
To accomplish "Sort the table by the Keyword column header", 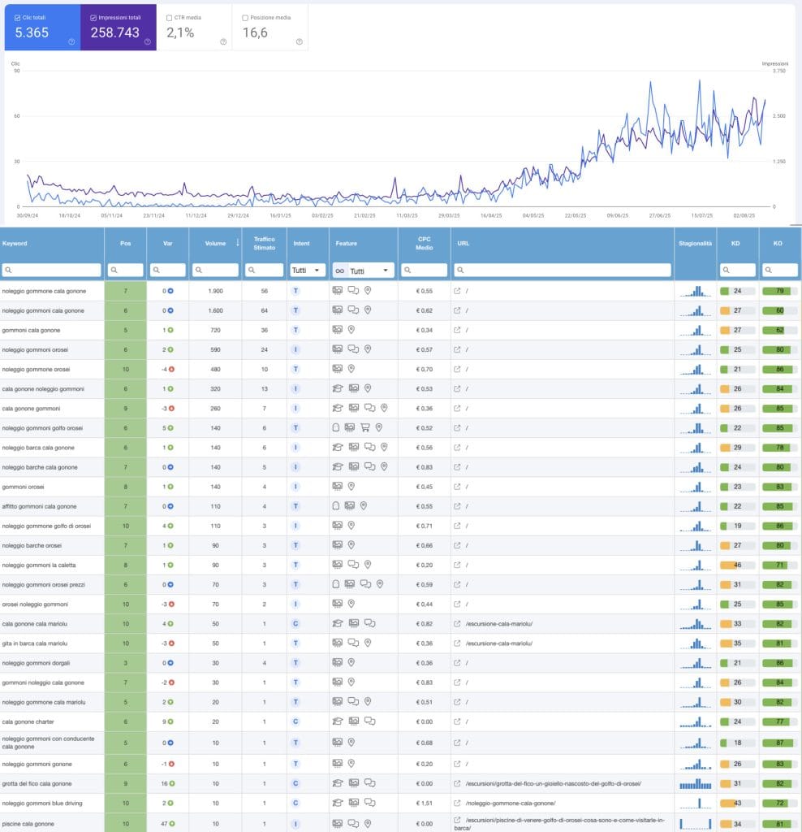I will click(x=15, y=244).
